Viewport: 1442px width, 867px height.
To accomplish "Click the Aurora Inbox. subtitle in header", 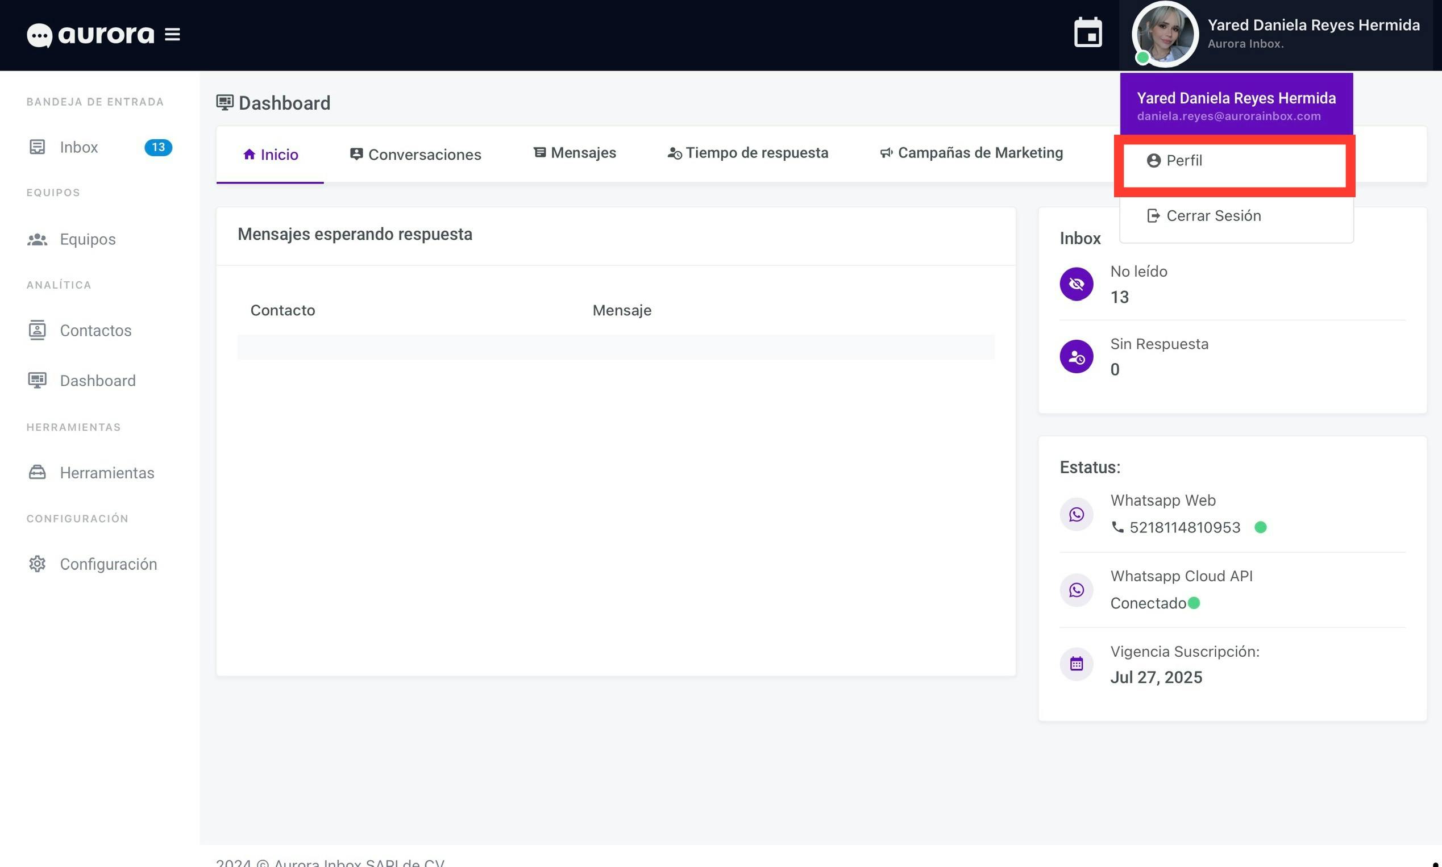I will point(1246,44).
